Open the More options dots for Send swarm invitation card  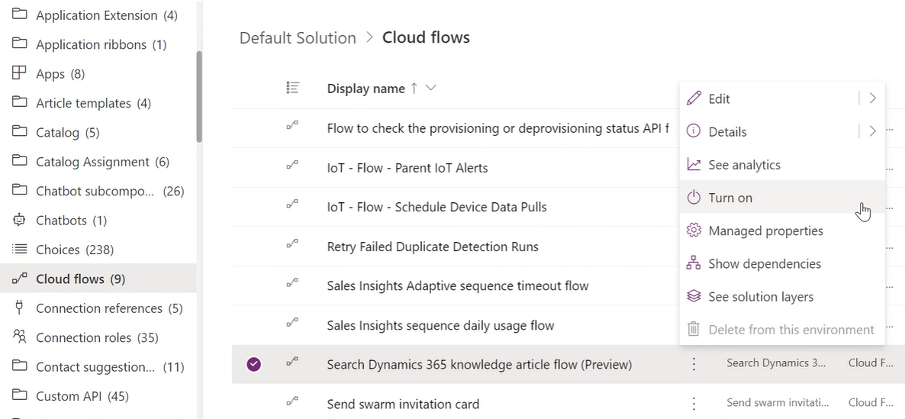pos(694,403)
